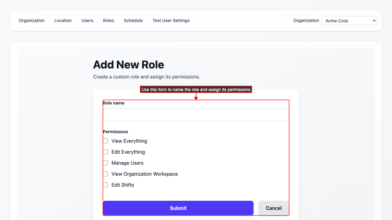Switch to the Users tab
This screenshot has height=220, width=392.
coord(87,20)
